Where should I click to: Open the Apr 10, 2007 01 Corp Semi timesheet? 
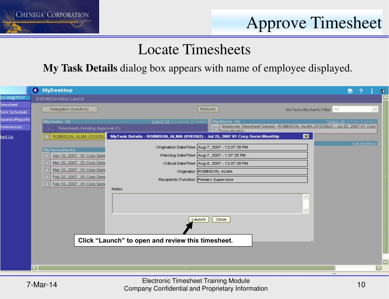click(79, 156)
